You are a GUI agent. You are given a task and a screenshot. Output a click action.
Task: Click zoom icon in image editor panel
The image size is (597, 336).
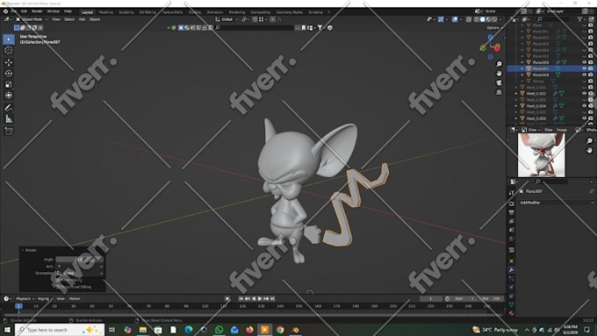click(589, 140)
